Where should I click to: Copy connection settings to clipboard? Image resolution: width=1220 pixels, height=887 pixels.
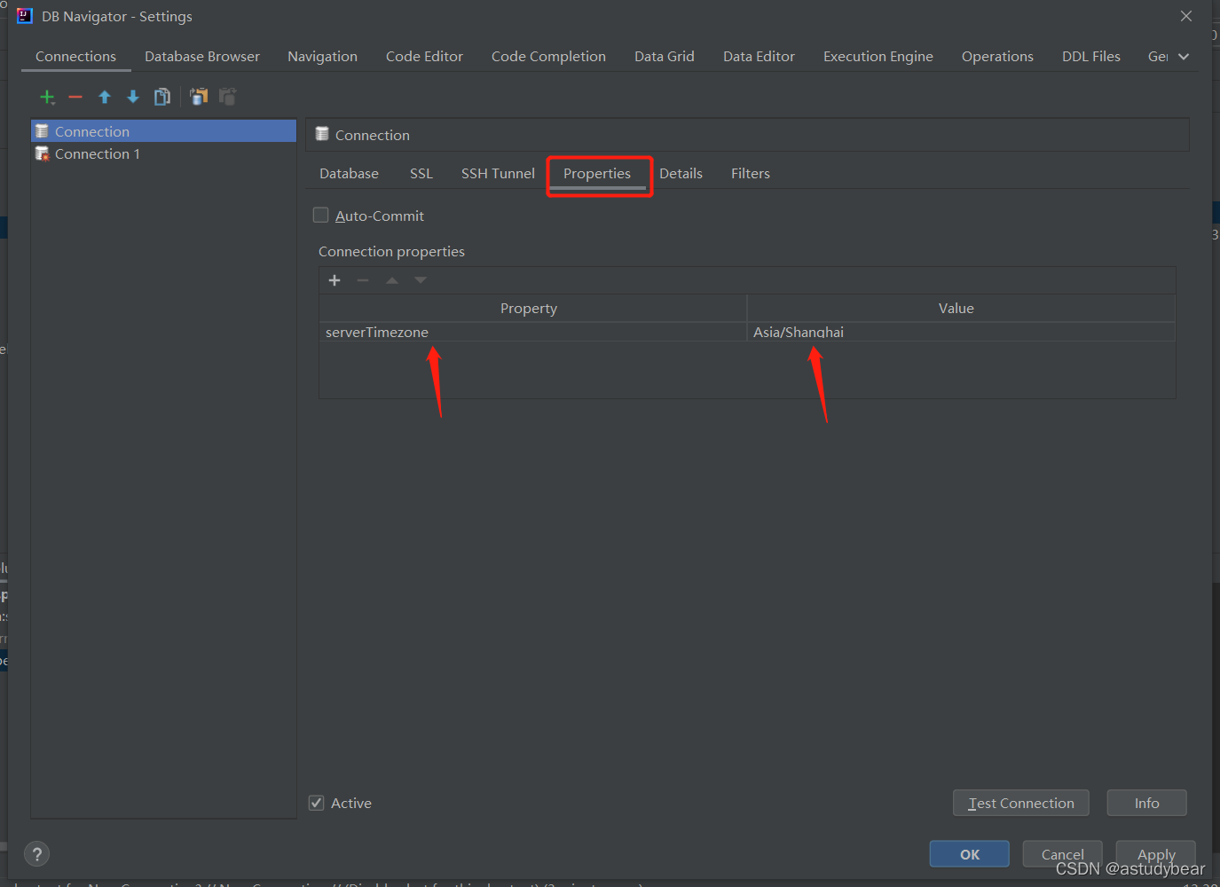tap(198, 97)
